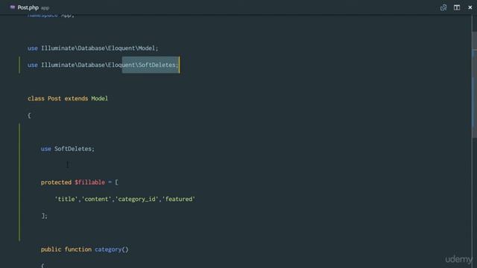477x268 pixels.
Task: Select the Post.php editor tab
Action: (x=30, y=7)
